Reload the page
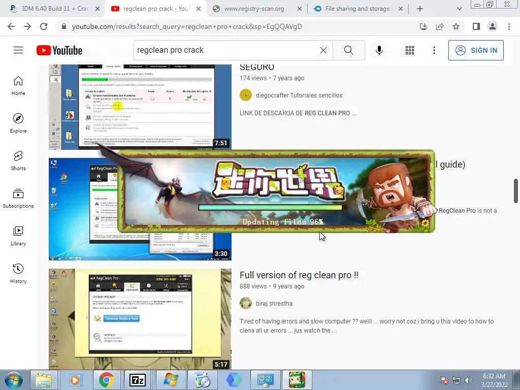The image size is (520, 390). click(x=44, y=26)
